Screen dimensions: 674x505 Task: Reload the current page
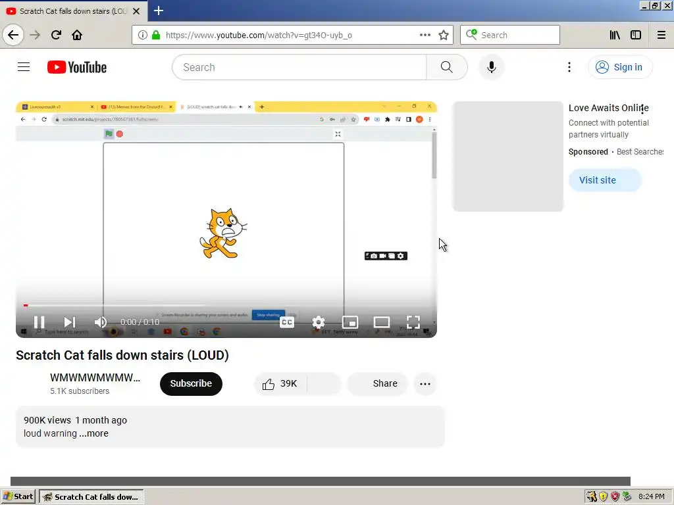tap(56, 35)
